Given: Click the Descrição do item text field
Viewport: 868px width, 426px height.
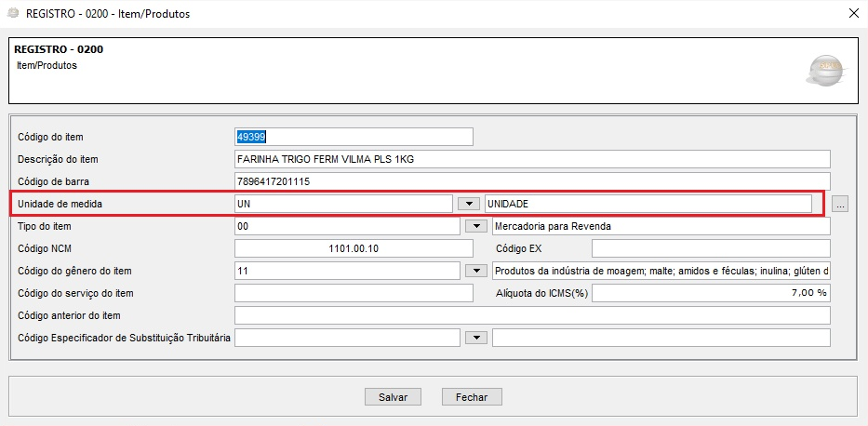Looking at the screenshot, I should click(532, 159).
